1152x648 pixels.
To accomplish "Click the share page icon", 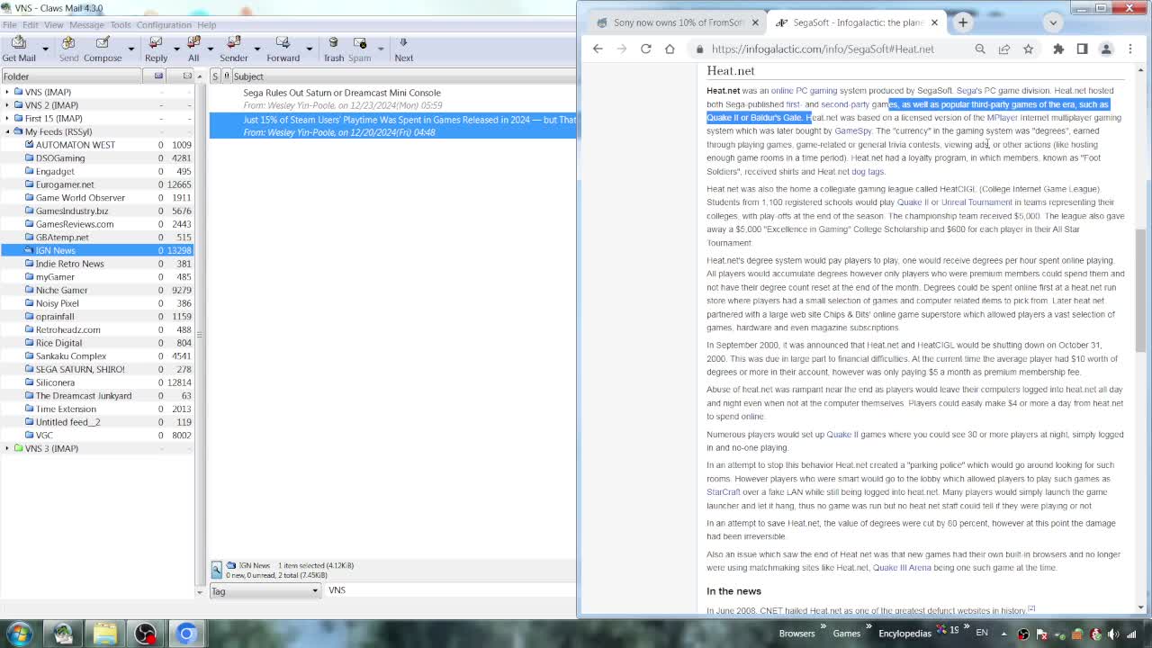I will coord(1004,49).
